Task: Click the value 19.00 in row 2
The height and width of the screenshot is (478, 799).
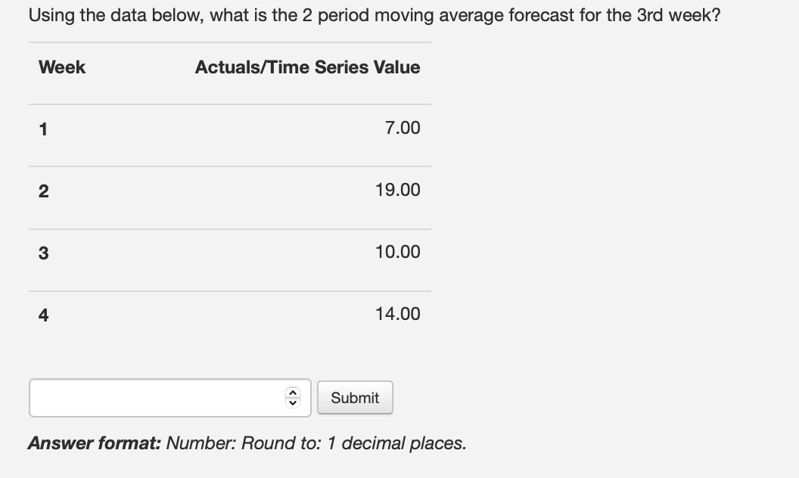Action: coord(397,190)
